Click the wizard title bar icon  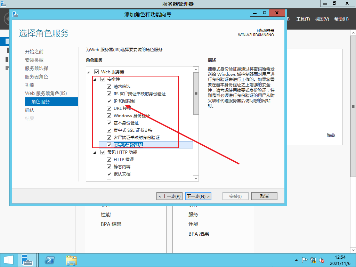(15, 14)
